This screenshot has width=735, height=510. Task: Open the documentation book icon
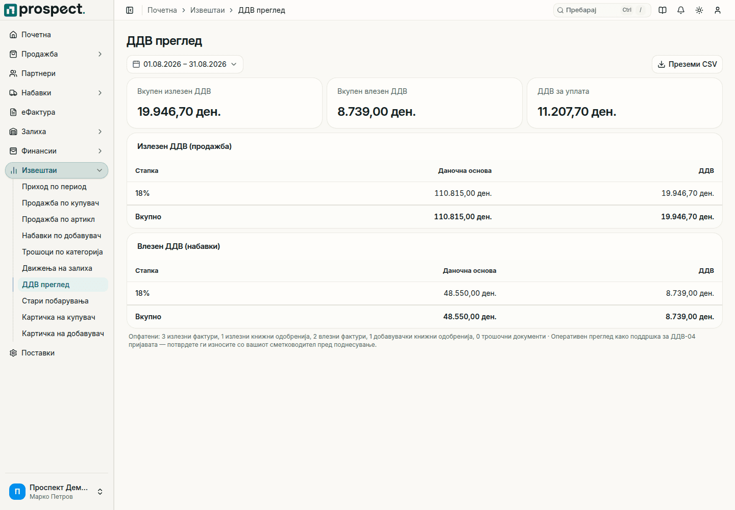(663, 10)
